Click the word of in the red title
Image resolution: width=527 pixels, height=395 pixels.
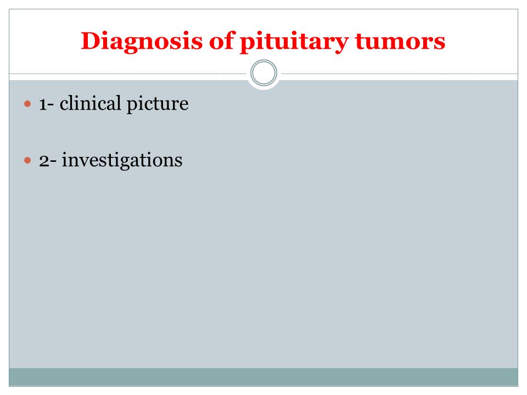click(221, 40)
